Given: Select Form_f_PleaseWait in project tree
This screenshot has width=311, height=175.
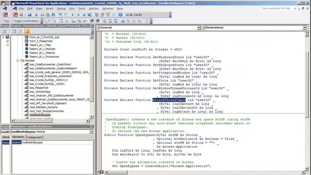Looking at the screenshot, I should point(41,41).
